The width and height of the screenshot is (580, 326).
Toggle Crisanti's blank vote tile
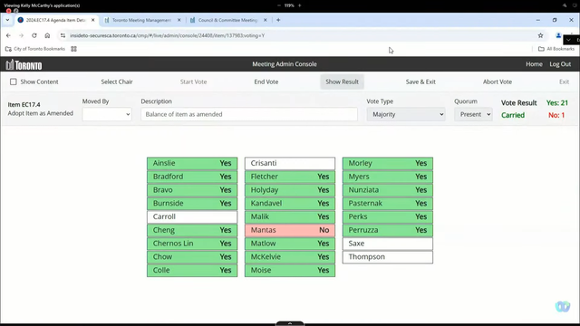[x=290, y=163]
